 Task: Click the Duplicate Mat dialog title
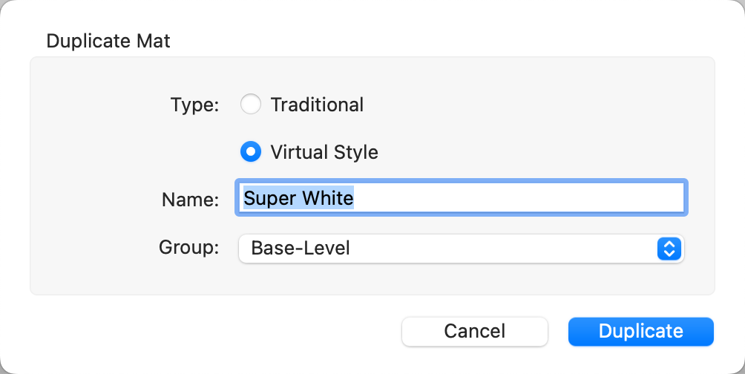tap(108, 40)
